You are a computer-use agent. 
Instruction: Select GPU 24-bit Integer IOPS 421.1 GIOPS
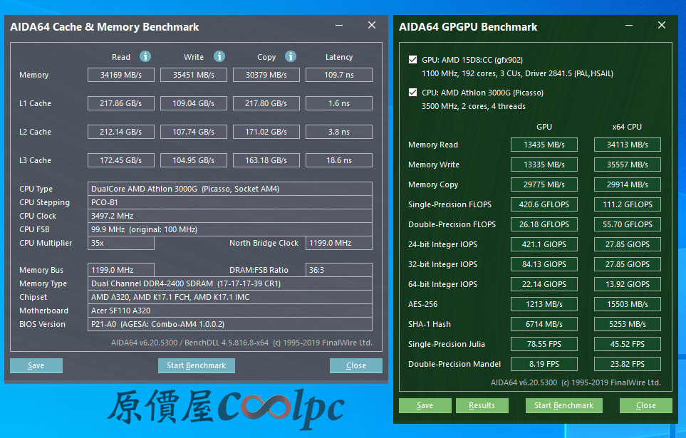click(x=544, y=244)
